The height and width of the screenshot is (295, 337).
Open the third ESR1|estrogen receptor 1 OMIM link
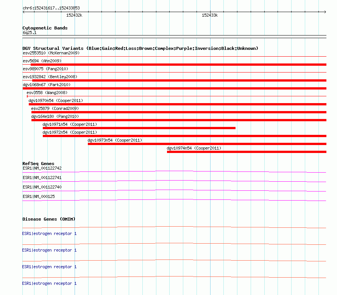point(49,267)
